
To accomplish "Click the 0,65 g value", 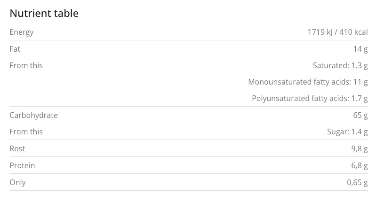I will click(357, 182).
